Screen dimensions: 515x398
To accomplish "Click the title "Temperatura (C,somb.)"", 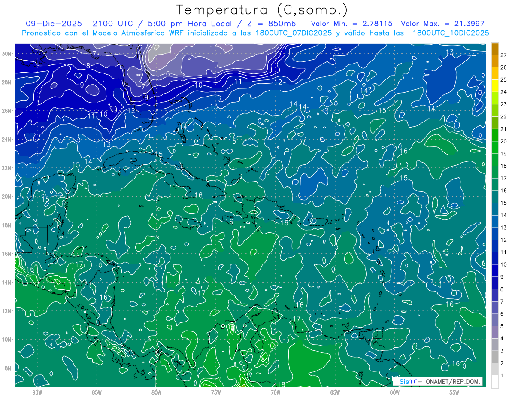I will coord(262,10).
